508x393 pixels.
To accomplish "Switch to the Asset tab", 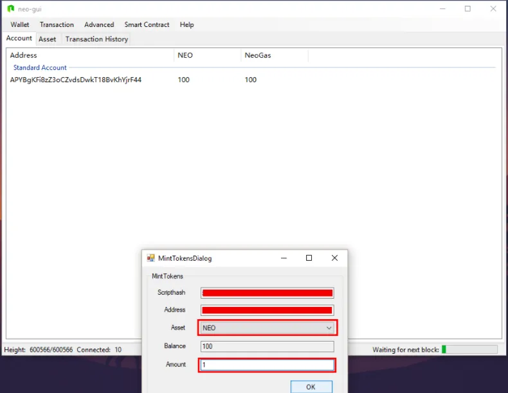I will coord(48,39).
